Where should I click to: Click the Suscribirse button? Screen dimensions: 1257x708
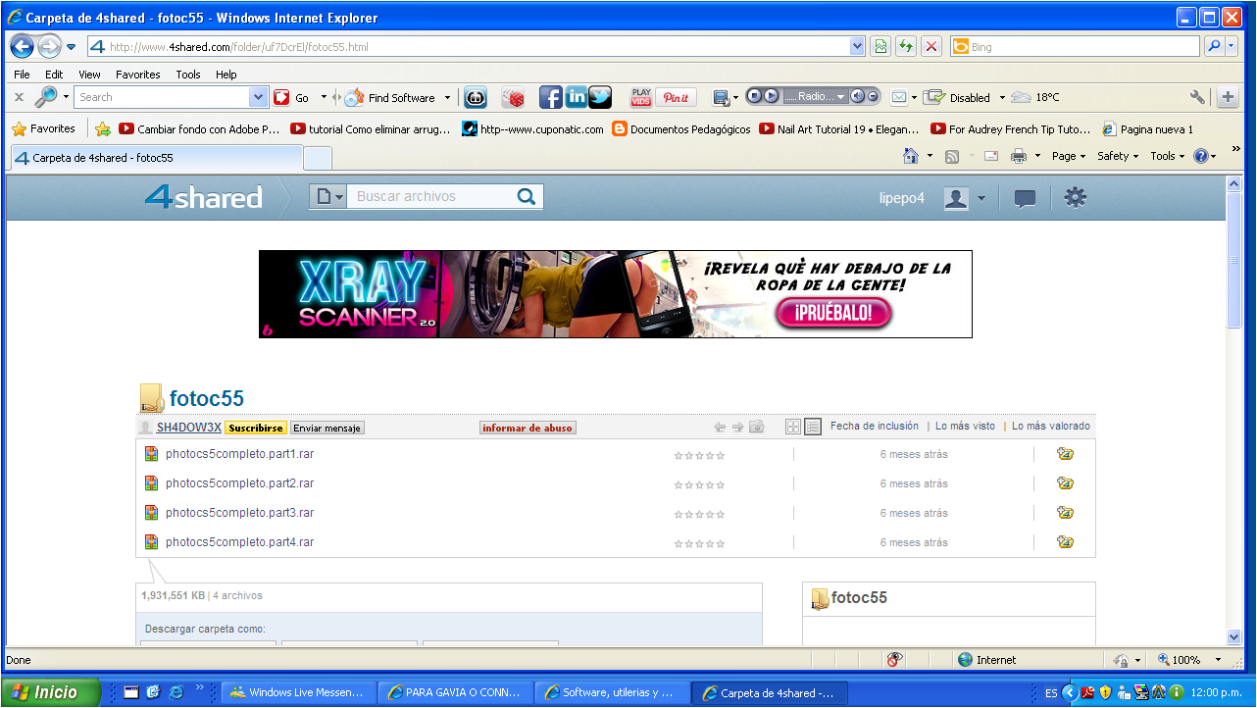tap(256, 428)
